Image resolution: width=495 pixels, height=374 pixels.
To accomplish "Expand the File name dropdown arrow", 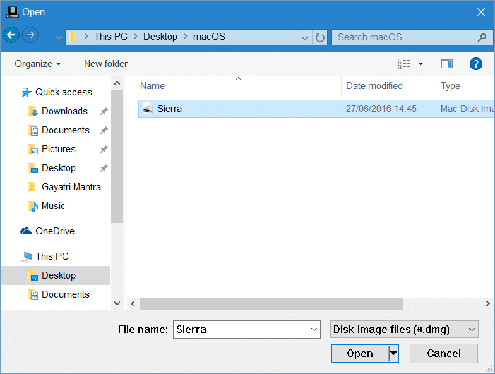I will pos(314,330).
